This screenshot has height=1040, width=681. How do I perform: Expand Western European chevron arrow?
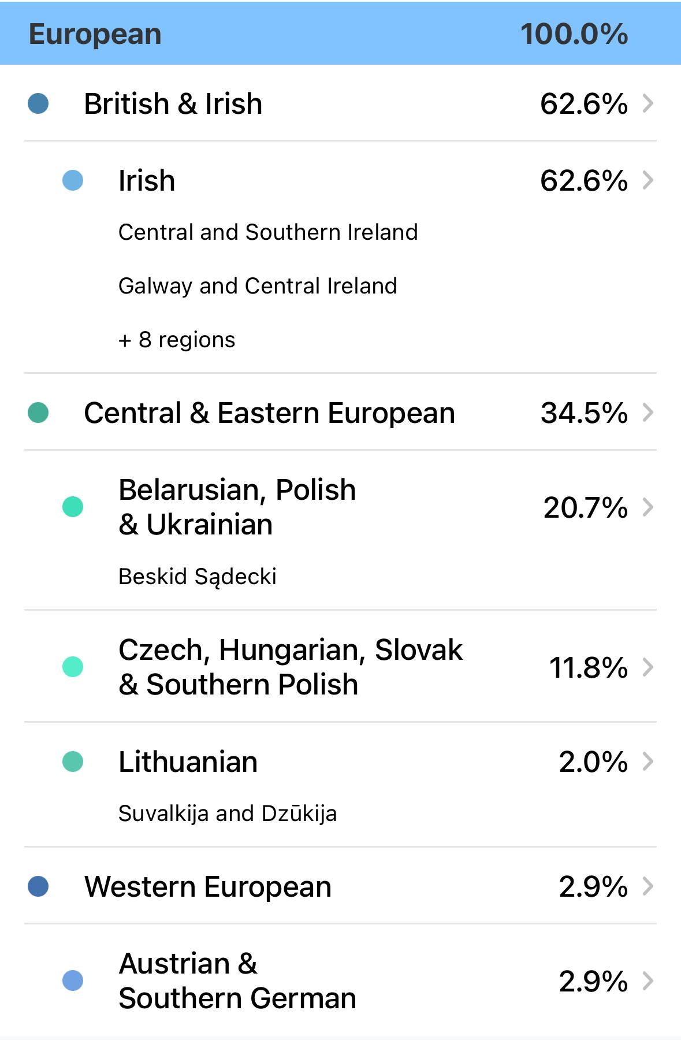(x=648, y=886)
